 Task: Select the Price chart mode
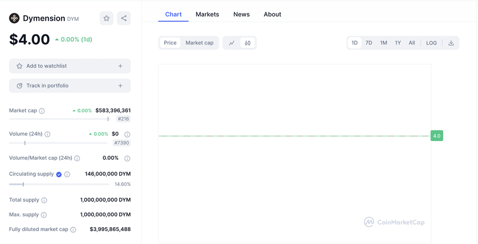(170, 43)
